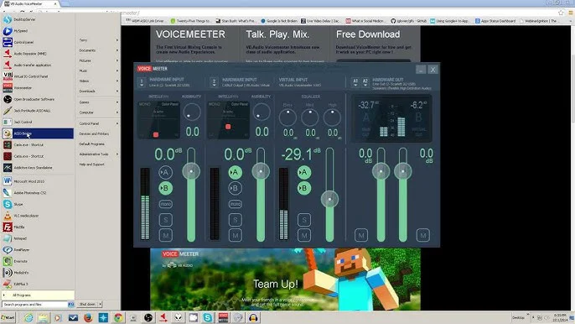Viewport: 575px width, 324px height.
Task: Click the Internet Explorer taskbar icon
Action: (28, 318)
